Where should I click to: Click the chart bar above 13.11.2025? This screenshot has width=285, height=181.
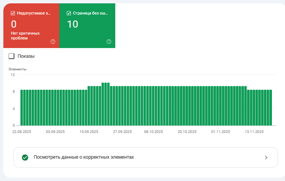click(254, 108)
